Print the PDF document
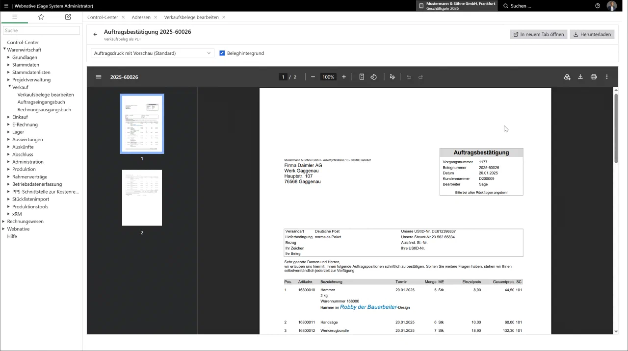Image resolution: width=628 pixels, height=351 pixels. click(594, 77)
